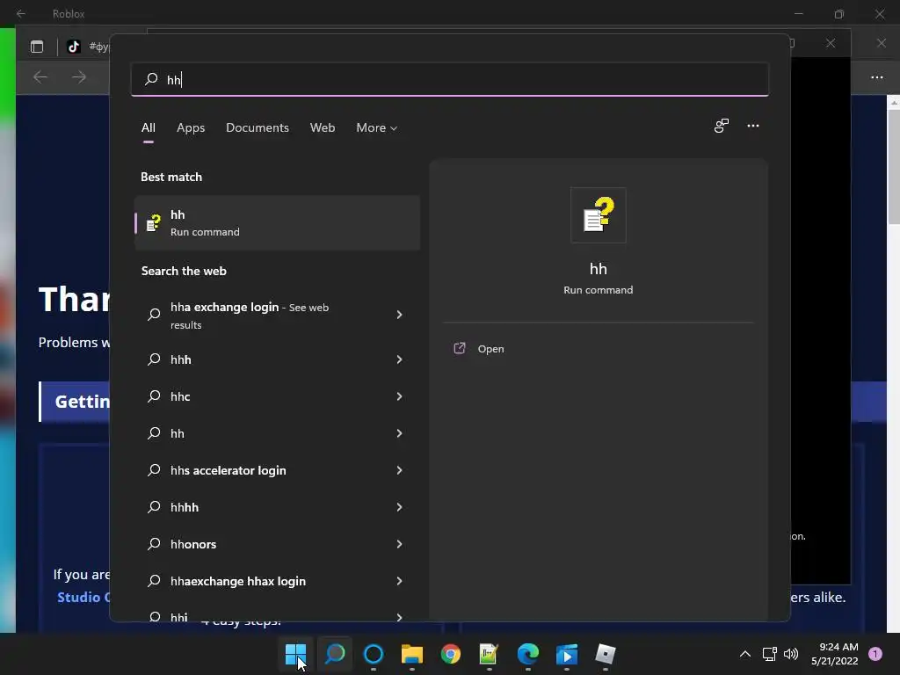900x675 pixels.
Task: Expand arrow beside hhs accelerator login
Action: (400, 470)
